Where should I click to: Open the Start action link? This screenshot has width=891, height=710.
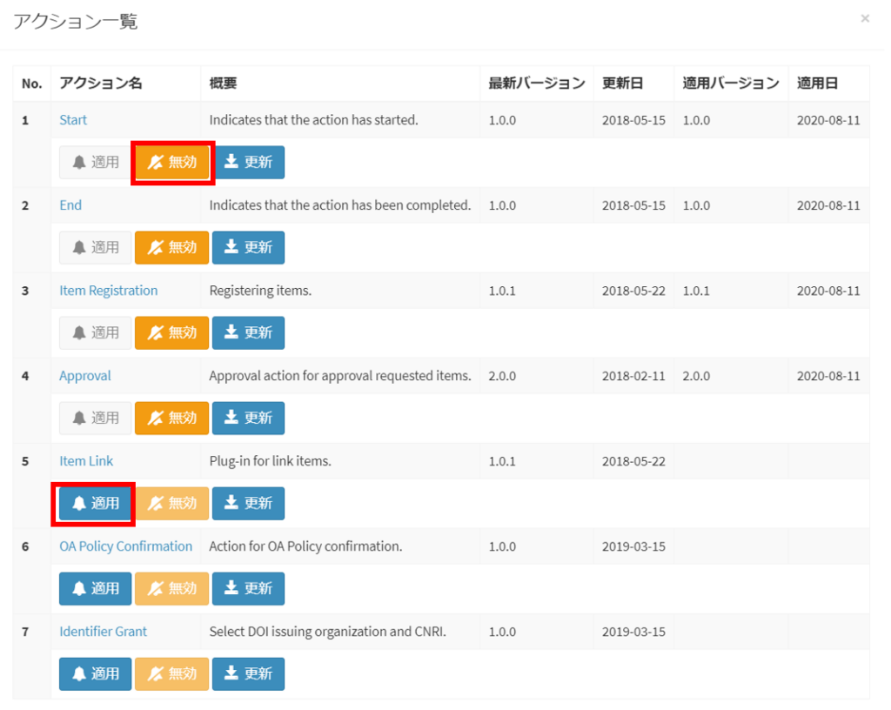tap(73, 120)
